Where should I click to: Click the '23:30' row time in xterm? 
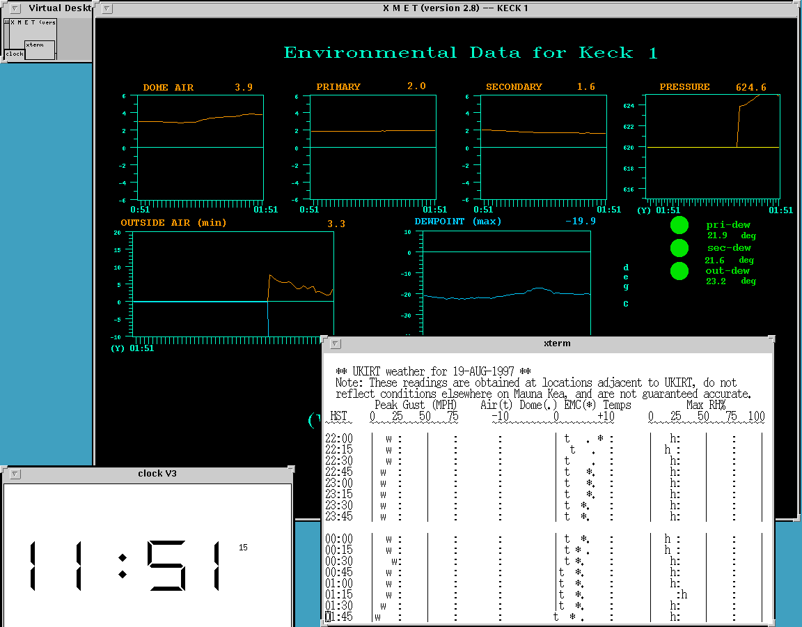pos(338,506)
